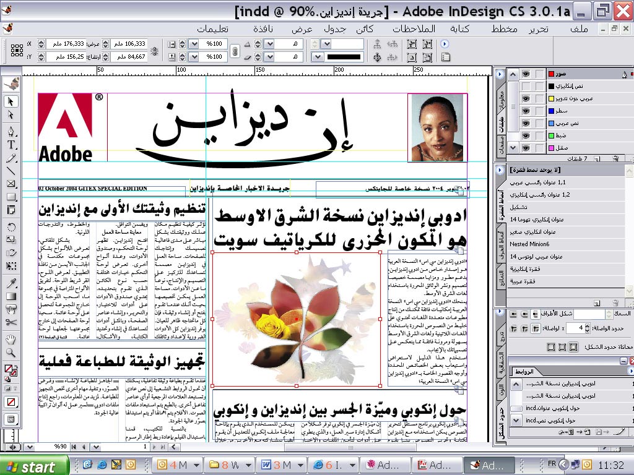The height and width of the screenshot is (475, 634).
Task: Switch to the صفحات side tab
Action: (x=501, y=146)
